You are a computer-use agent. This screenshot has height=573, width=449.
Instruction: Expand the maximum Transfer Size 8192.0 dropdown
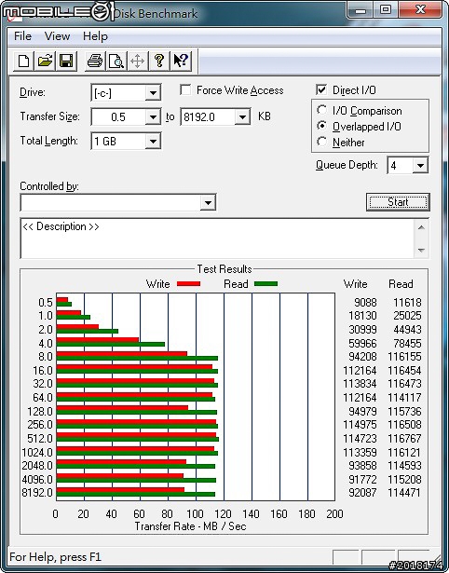(x=242, y=117)
